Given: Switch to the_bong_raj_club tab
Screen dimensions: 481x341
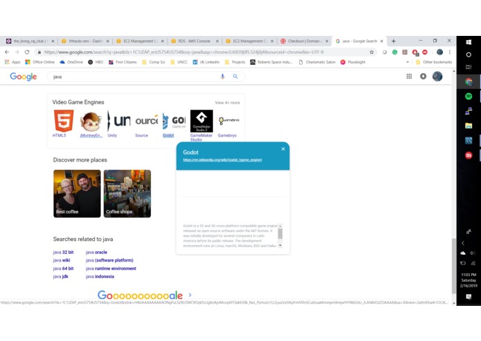Looking at the screenshot, I should click(30, 41).
